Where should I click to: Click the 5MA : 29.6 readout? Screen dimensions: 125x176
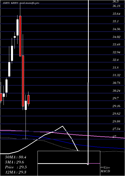coord(14,162)
